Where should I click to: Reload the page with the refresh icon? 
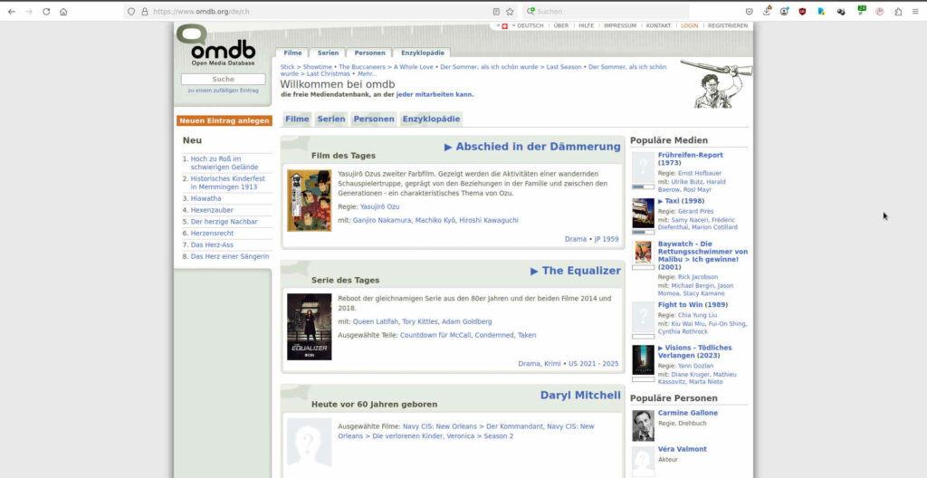click(x=46, y=11)
